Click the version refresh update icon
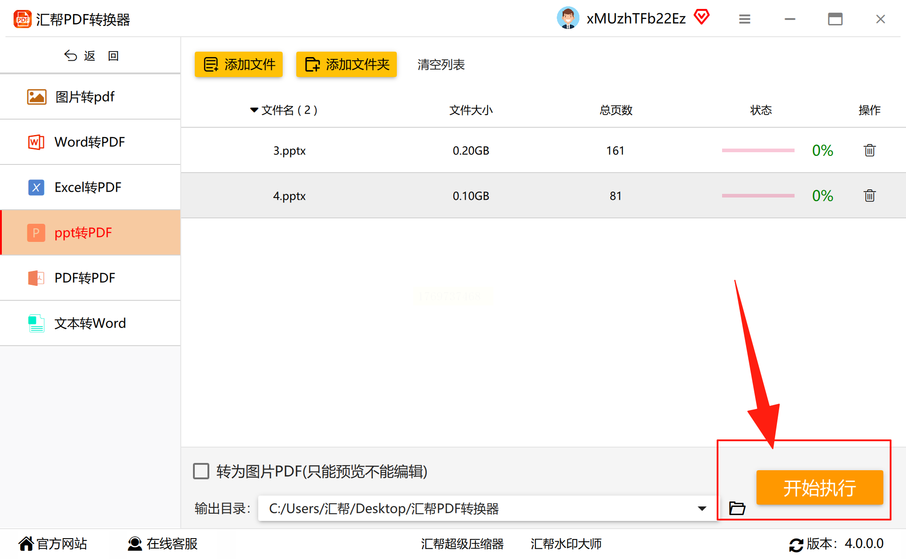906x559 pixels. click(x=795, y=544)
